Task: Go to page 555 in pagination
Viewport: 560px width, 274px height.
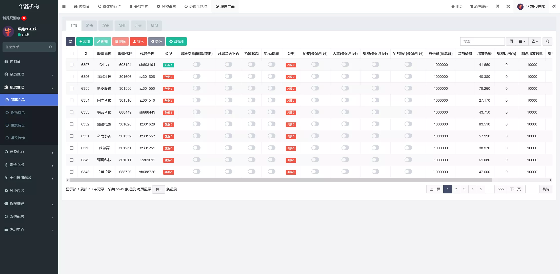Action: tap(501, 189)
